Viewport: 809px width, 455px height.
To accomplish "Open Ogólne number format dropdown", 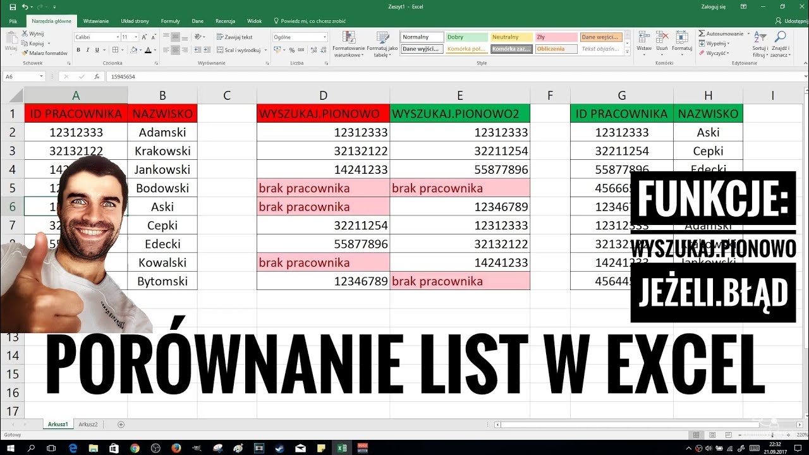I will point(325,37).
